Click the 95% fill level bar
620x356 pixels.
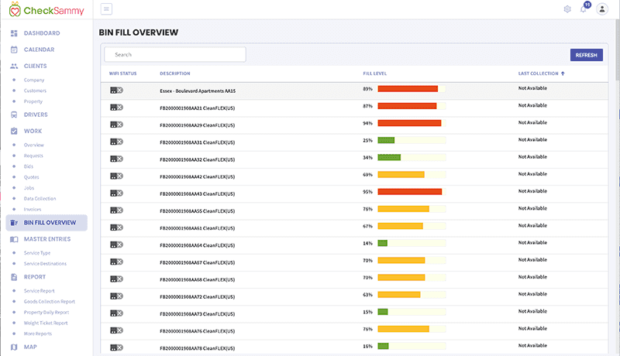pyautogui.click(x=410, y=192)
